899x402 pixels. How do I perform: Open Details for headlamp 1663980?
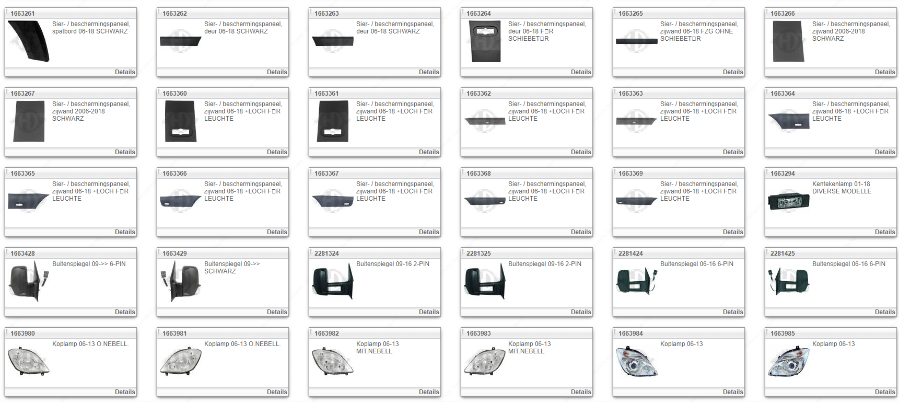point(125,392)
